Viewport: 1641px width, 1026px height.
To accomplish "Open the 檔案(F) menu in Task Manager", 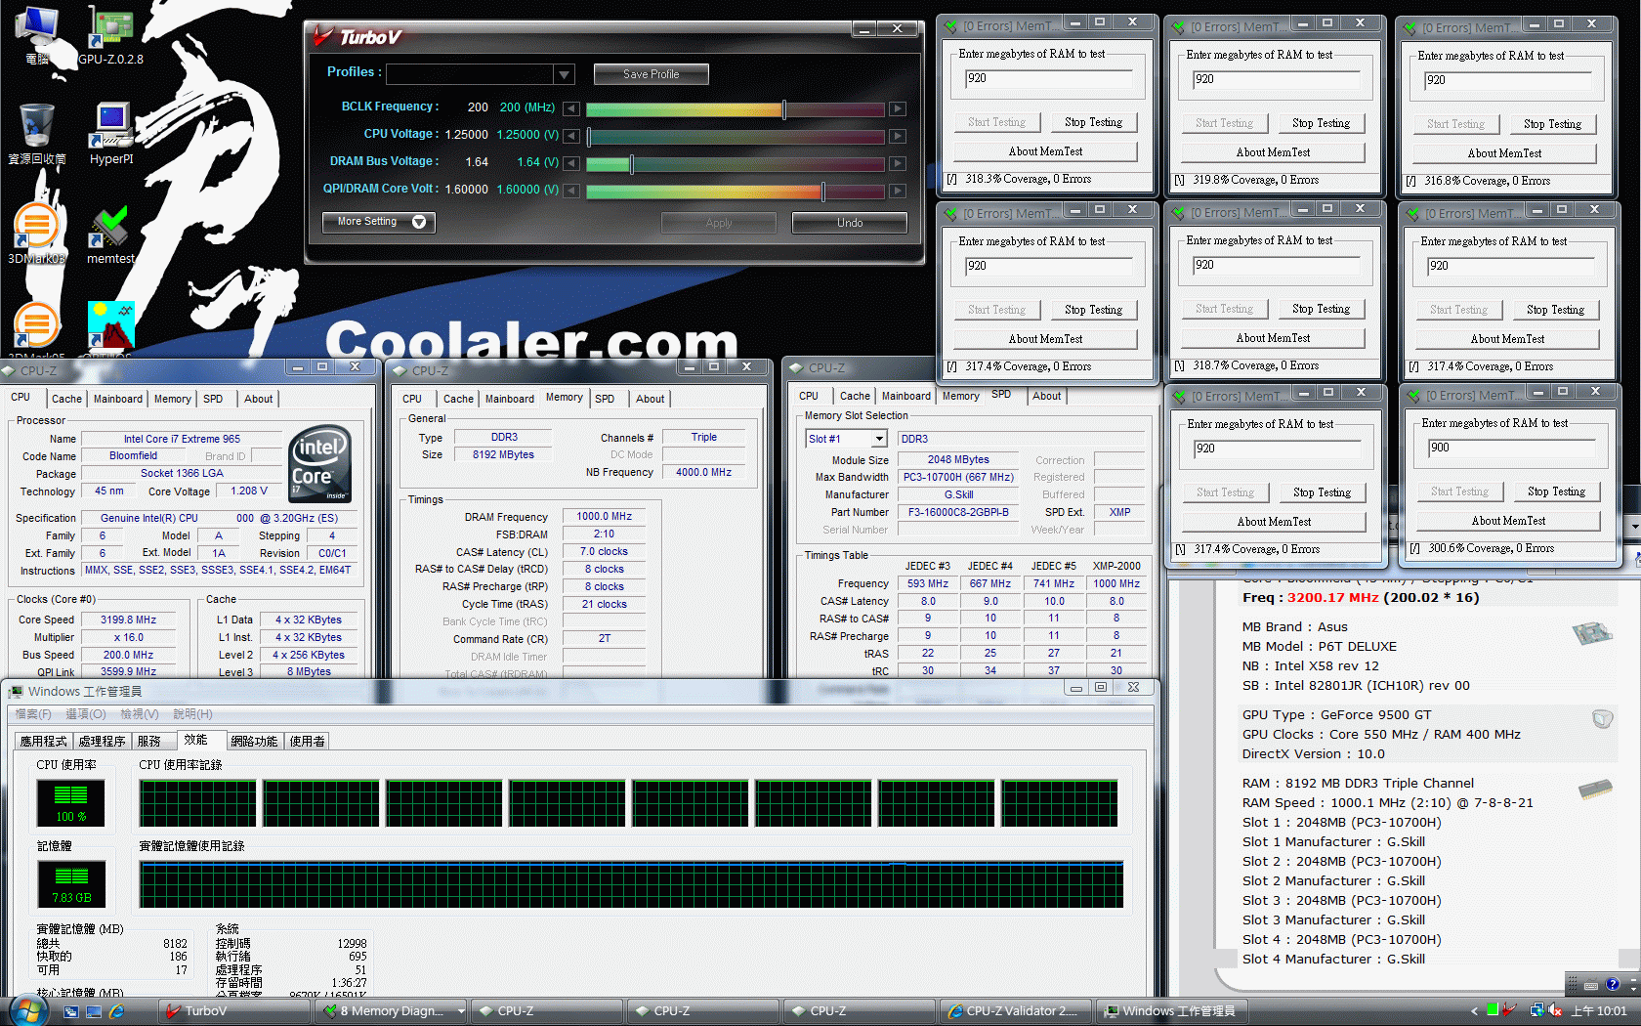I will click(x=33, y=714).
